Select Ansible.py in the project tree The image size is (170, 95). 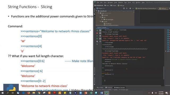(107, 24)
